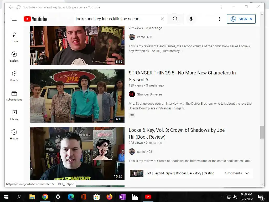Click '228 views • 2 years ago' text
Viewport: 269px width, 202px height.
pyautogui.click(x=145, y=143)
